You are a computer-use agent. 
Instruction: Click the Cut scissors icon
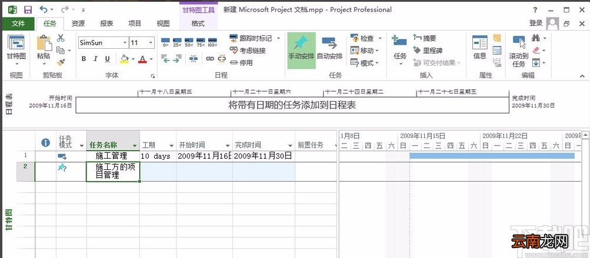(x=61, y=38)
